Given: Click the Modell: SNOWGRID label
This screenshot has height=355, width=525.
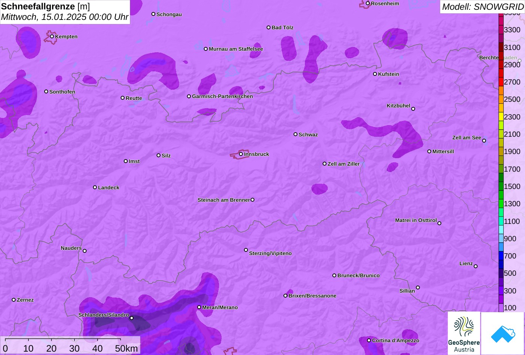Looking at the screenshot, I should pyautogui.click(x=482, y=6).
